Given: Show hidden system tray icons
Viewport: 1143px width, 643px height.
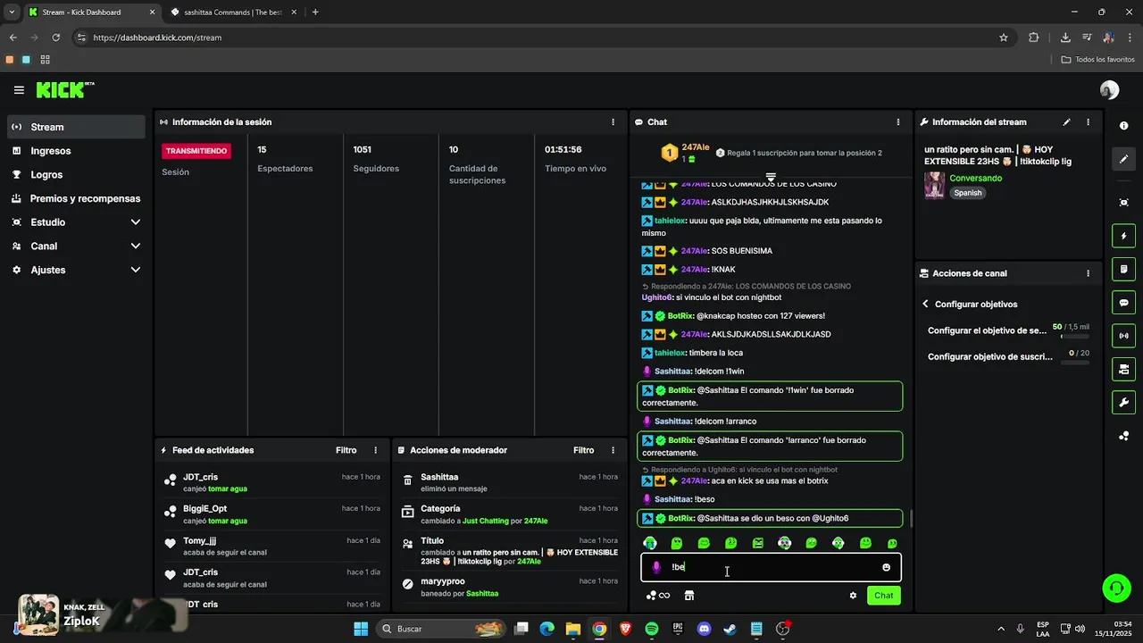Looking at the screenshot, I should (999, 629).
